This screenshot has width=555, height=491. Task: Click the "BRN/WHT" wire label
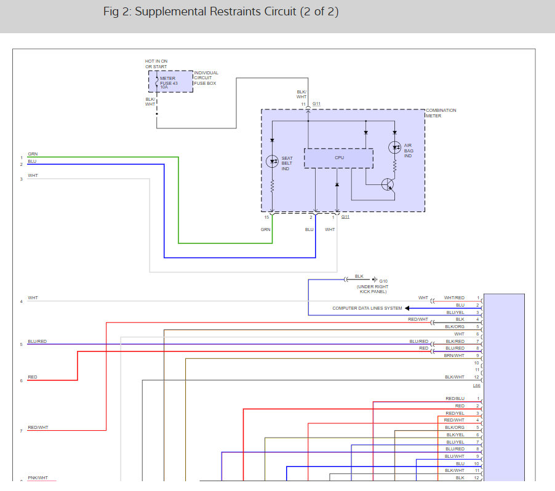point(454,356)
